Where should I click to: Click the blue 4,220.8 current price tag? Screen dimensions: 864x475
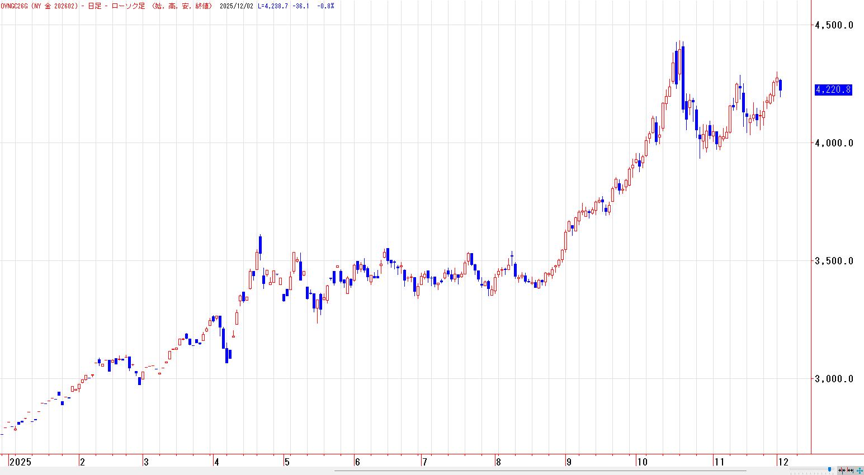833,89
